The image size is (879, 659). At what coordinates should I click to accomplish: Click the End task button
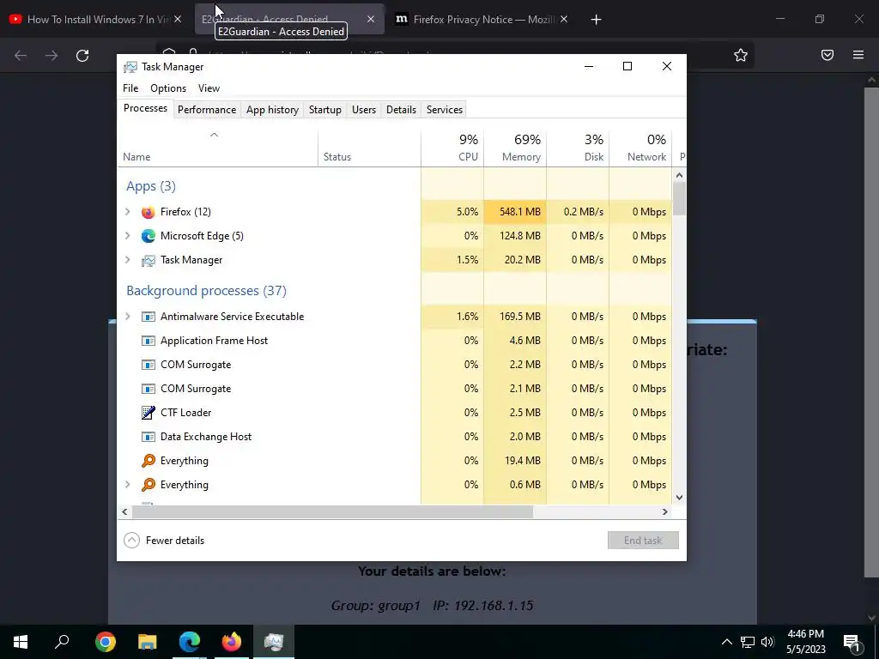[x=643, y=541]
